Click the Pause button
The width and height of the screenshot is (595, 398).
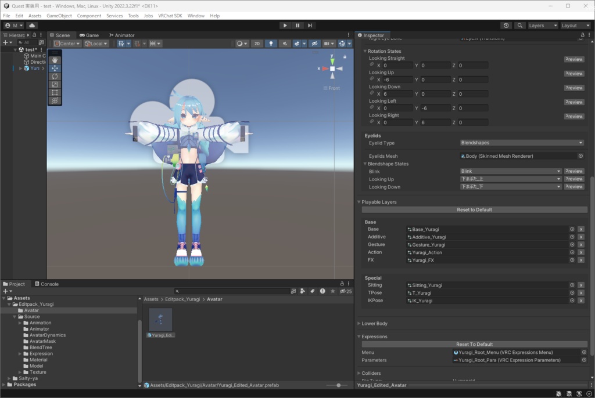297,26
